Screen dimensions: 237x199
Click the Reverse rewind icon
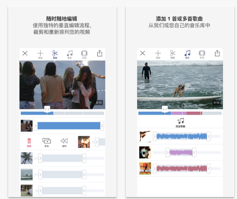click(64, 142)
